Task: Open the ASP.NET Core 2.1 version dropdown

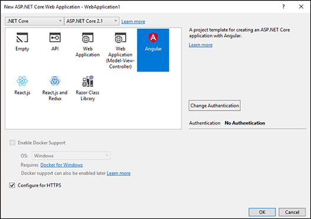Action: 91,21
